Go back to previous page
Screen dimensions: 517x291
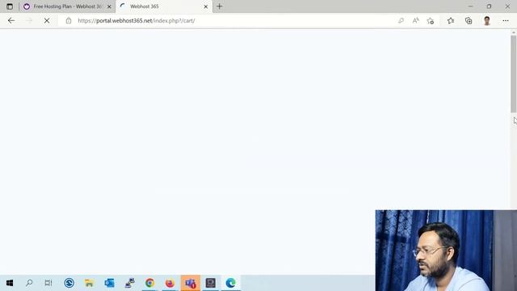point(11,20)
